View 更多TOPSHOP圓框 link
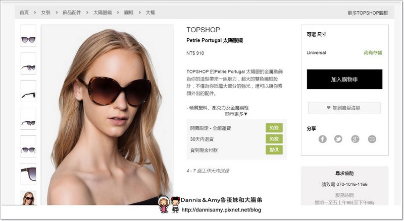 [x=368, y=13]
